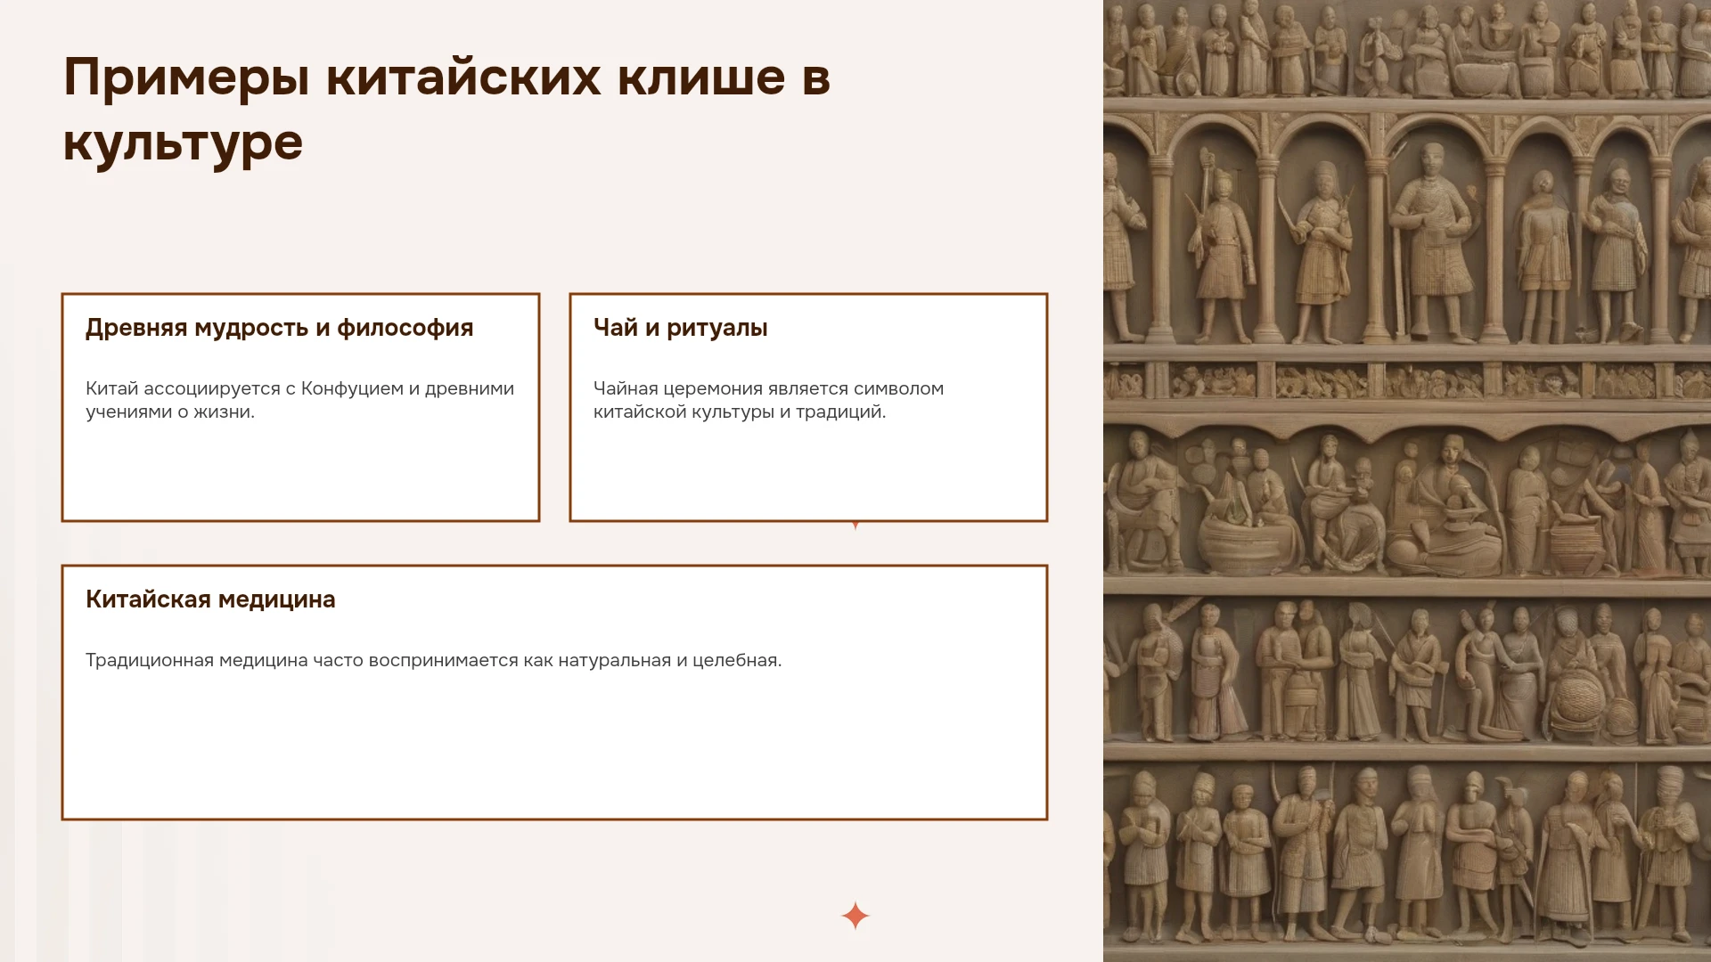Screen dimensions: 1711x962
Task: Click the small marker below the tea card
Action: pyautogui.click(x=855, y=526)
